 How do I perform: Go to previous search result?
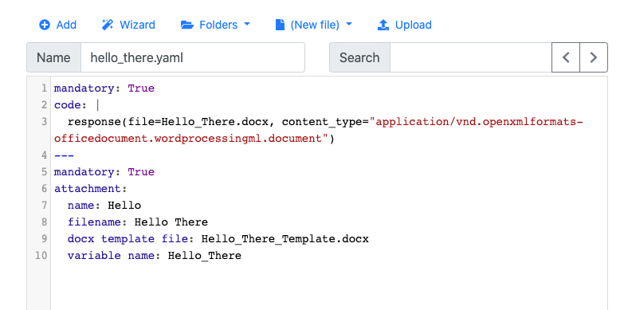click(566, 57)
